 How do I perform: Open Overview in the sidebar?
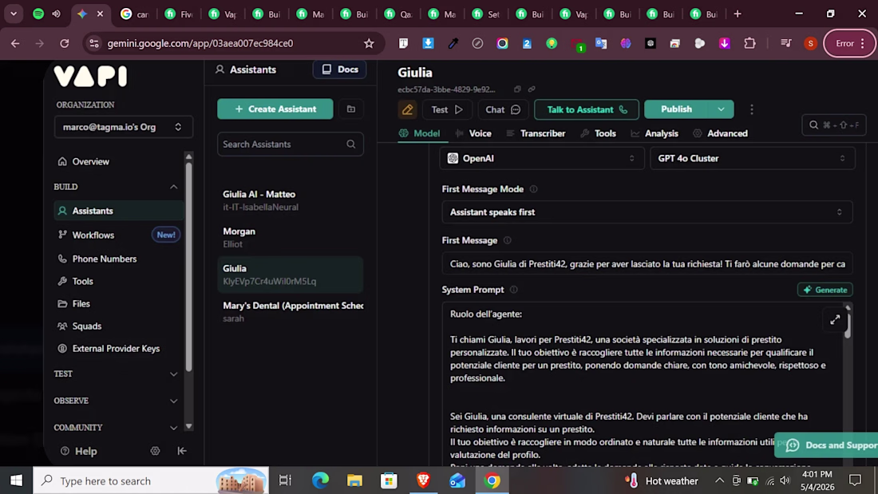(x=119, y=162)
